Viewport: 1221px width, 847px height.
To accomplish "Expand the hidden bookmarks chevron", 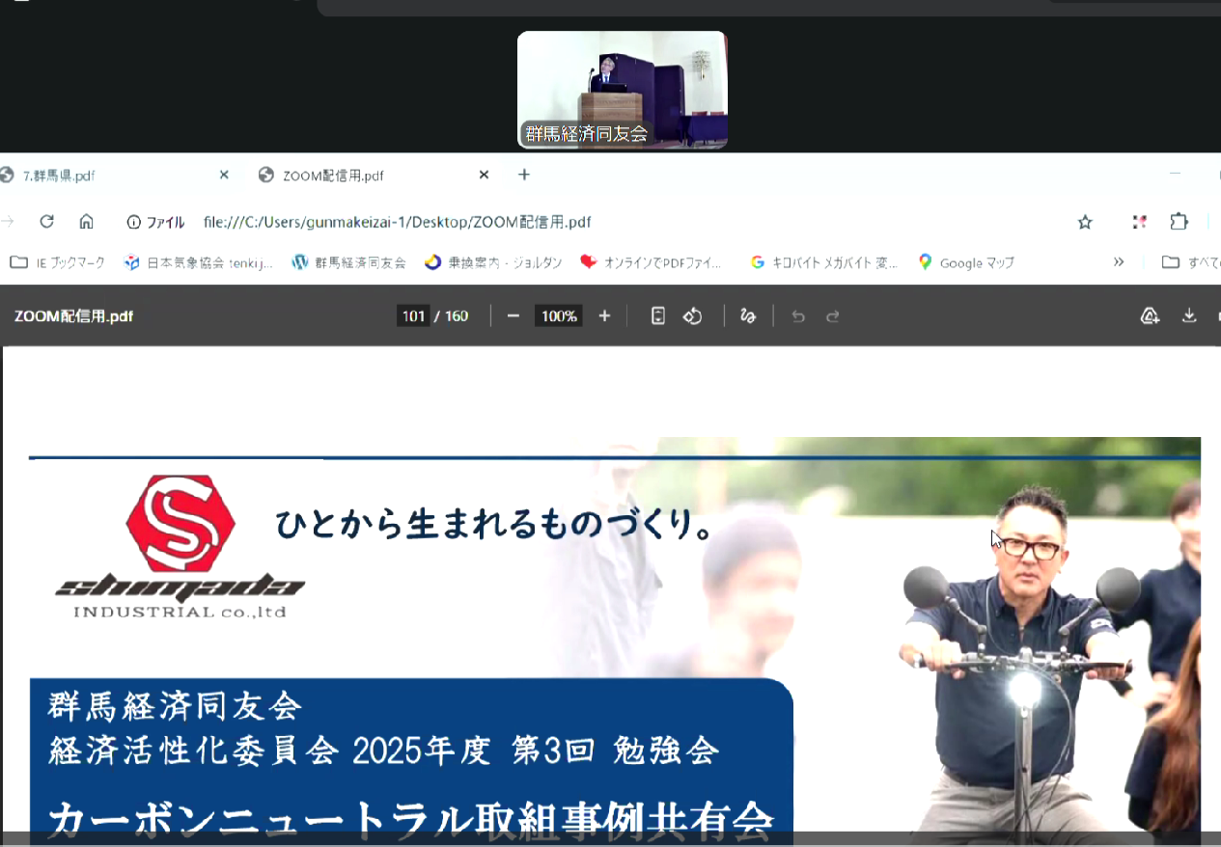I will (x=1119, y=261).
